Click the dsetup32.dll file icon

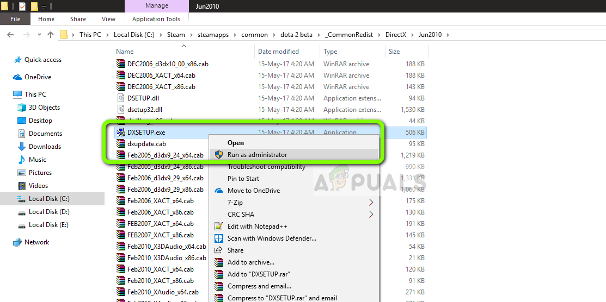coord(121,110)
